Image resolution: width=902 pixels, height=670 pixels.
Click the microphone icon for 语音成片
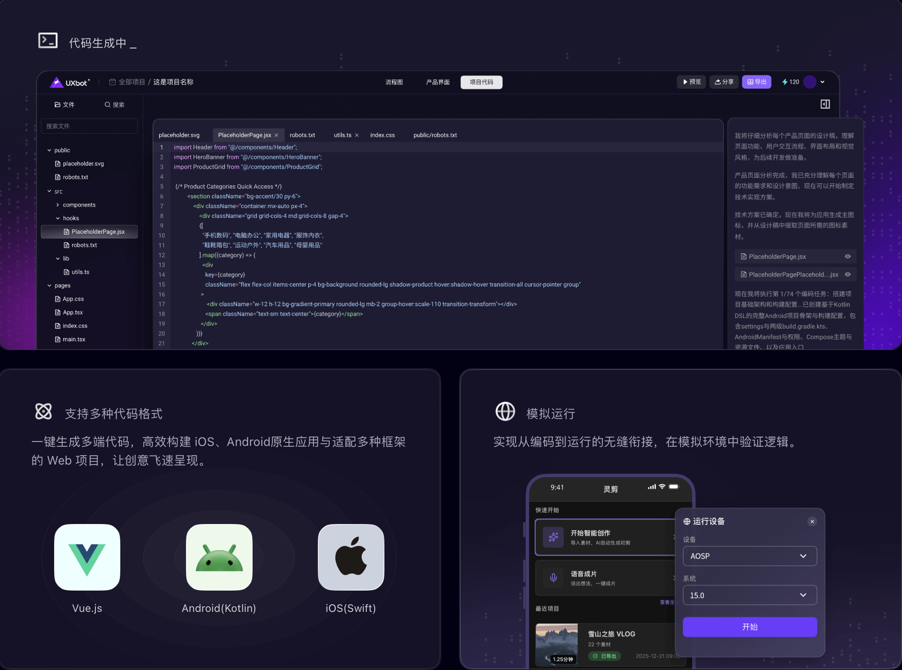(553, 578)
